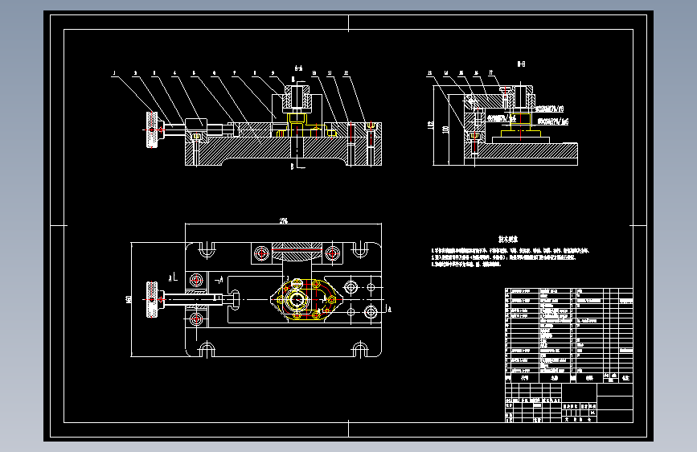
Task: Click the A section arrow beside the knob
Action: pos(173,278)
